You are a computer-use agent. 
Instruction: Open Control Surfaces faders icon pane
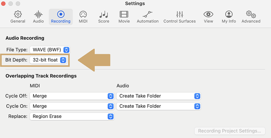click(180, 17)
